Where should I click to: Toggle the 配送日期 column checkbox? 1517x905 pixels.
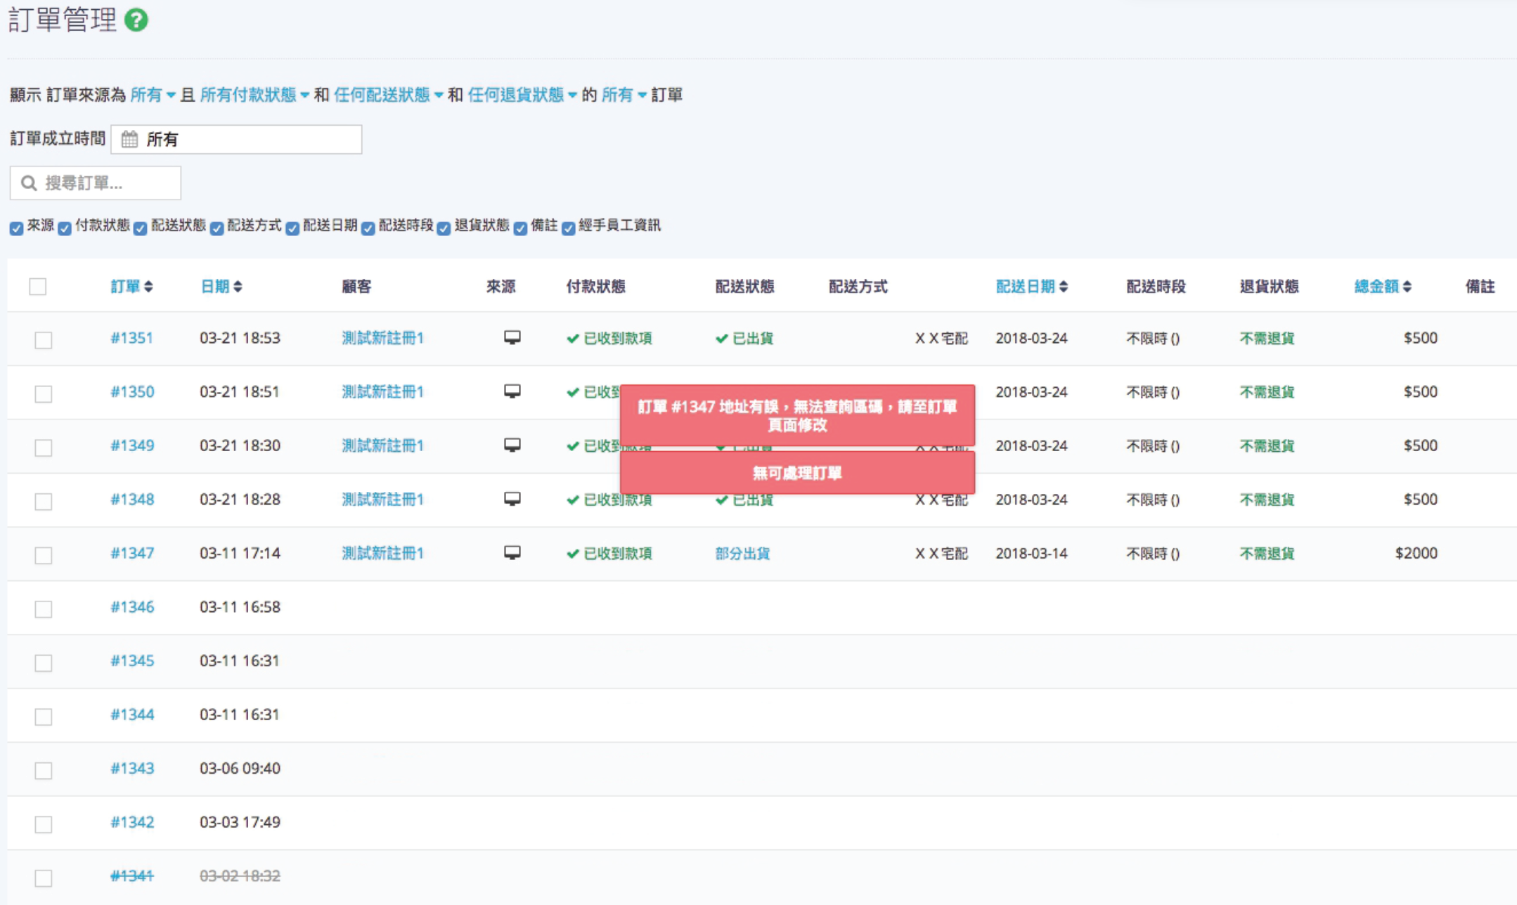point(292,228)
